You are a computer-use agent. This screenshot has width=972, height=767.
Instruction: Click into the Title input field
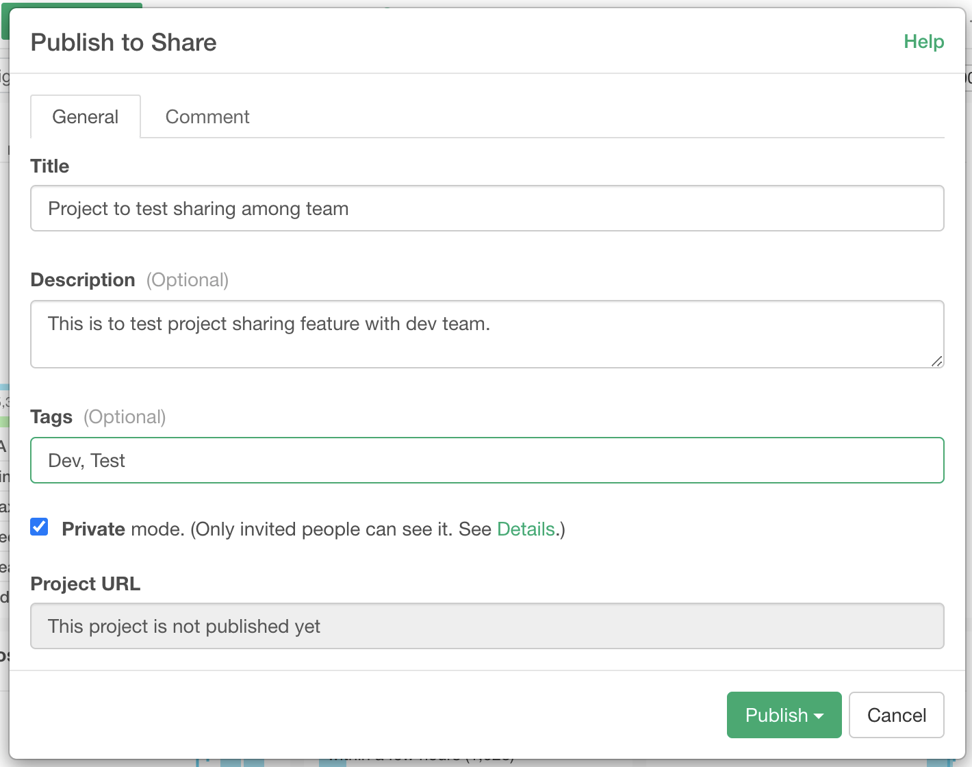(x=487, y=209)
